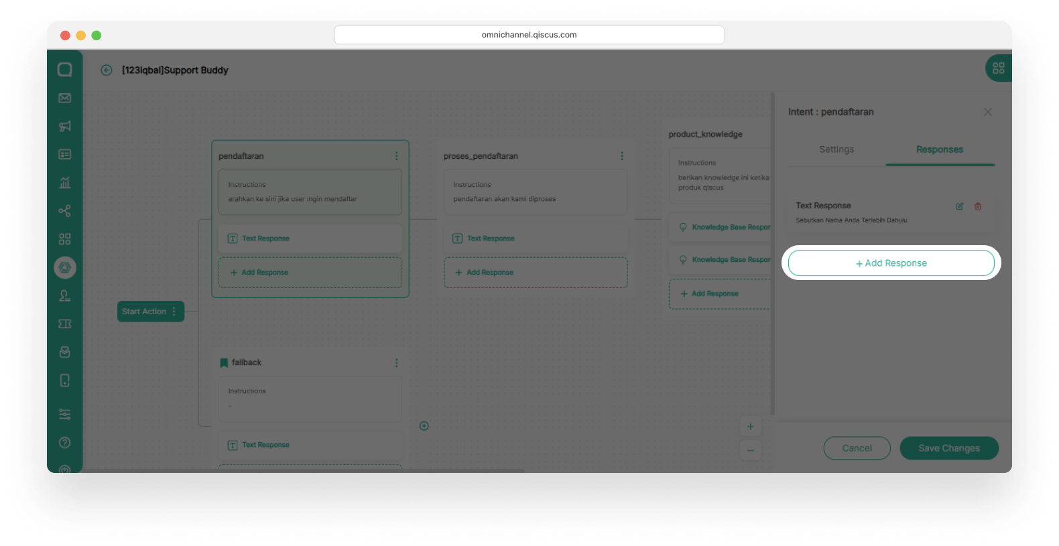
Task: Open options menu of fallback card
Action: point(397,362)
